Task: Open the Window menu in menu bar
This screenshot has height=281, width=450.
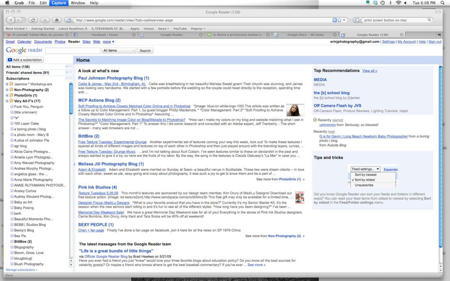Action: (x=78, y=3)
